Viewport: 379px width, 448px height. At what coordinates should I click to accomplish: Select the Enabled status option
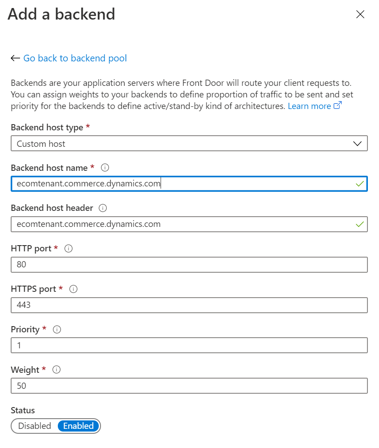tap(78, 426)
